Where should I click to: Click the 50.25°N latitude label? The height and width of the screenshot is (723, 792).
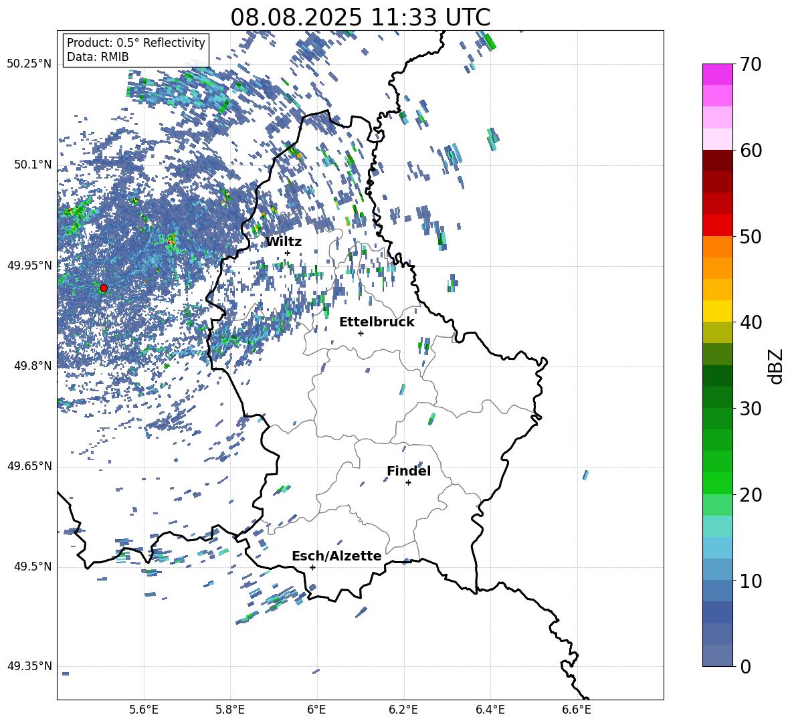[x=29, y=64]
